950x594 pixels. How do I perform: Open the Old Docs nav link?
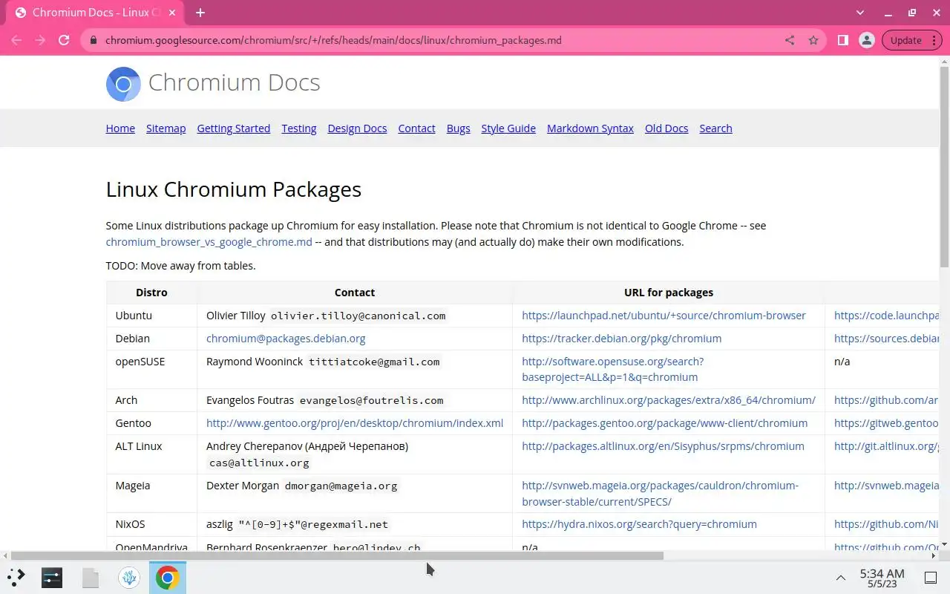point(666,128)
